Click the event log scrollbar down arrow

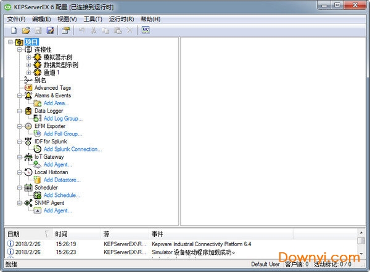coord(361,254)
